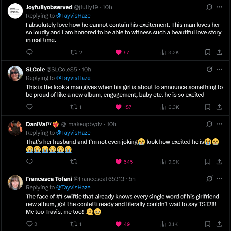Image resolution: width=231 pixels, height=231 pixels.
Task: Open @TayvisHaze link in Francesca Tofani's reply
Action: [x=73, y=187]
